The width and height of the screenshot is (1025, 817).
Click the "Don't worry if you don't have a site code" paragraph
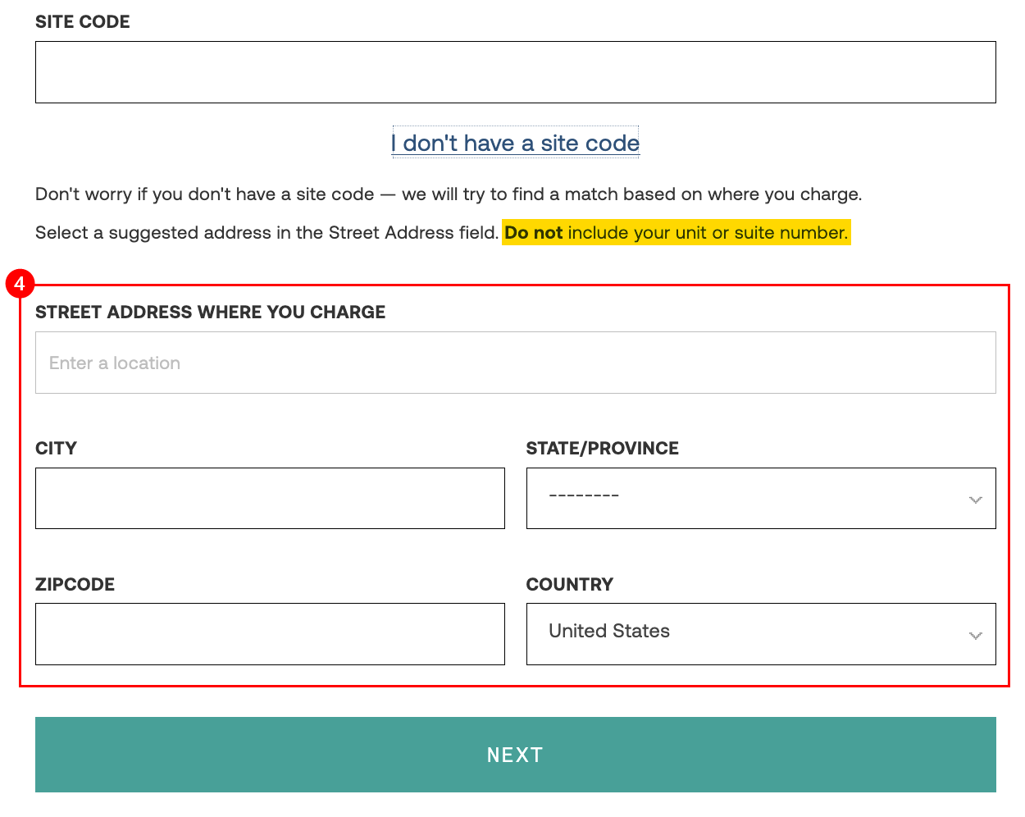448,194
